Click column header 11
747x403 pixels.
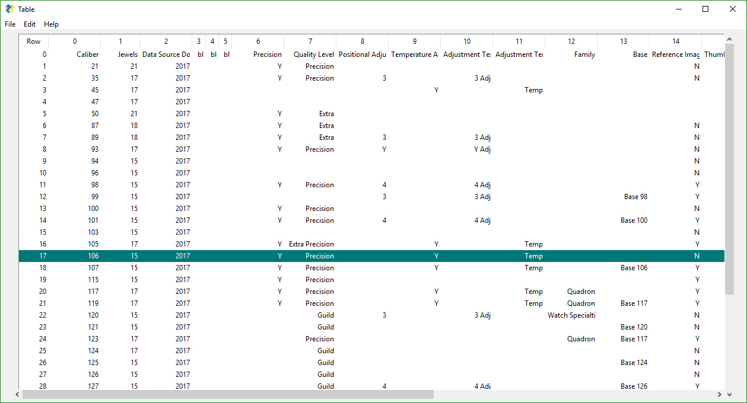pyautogui.click(x=519, y=41)
